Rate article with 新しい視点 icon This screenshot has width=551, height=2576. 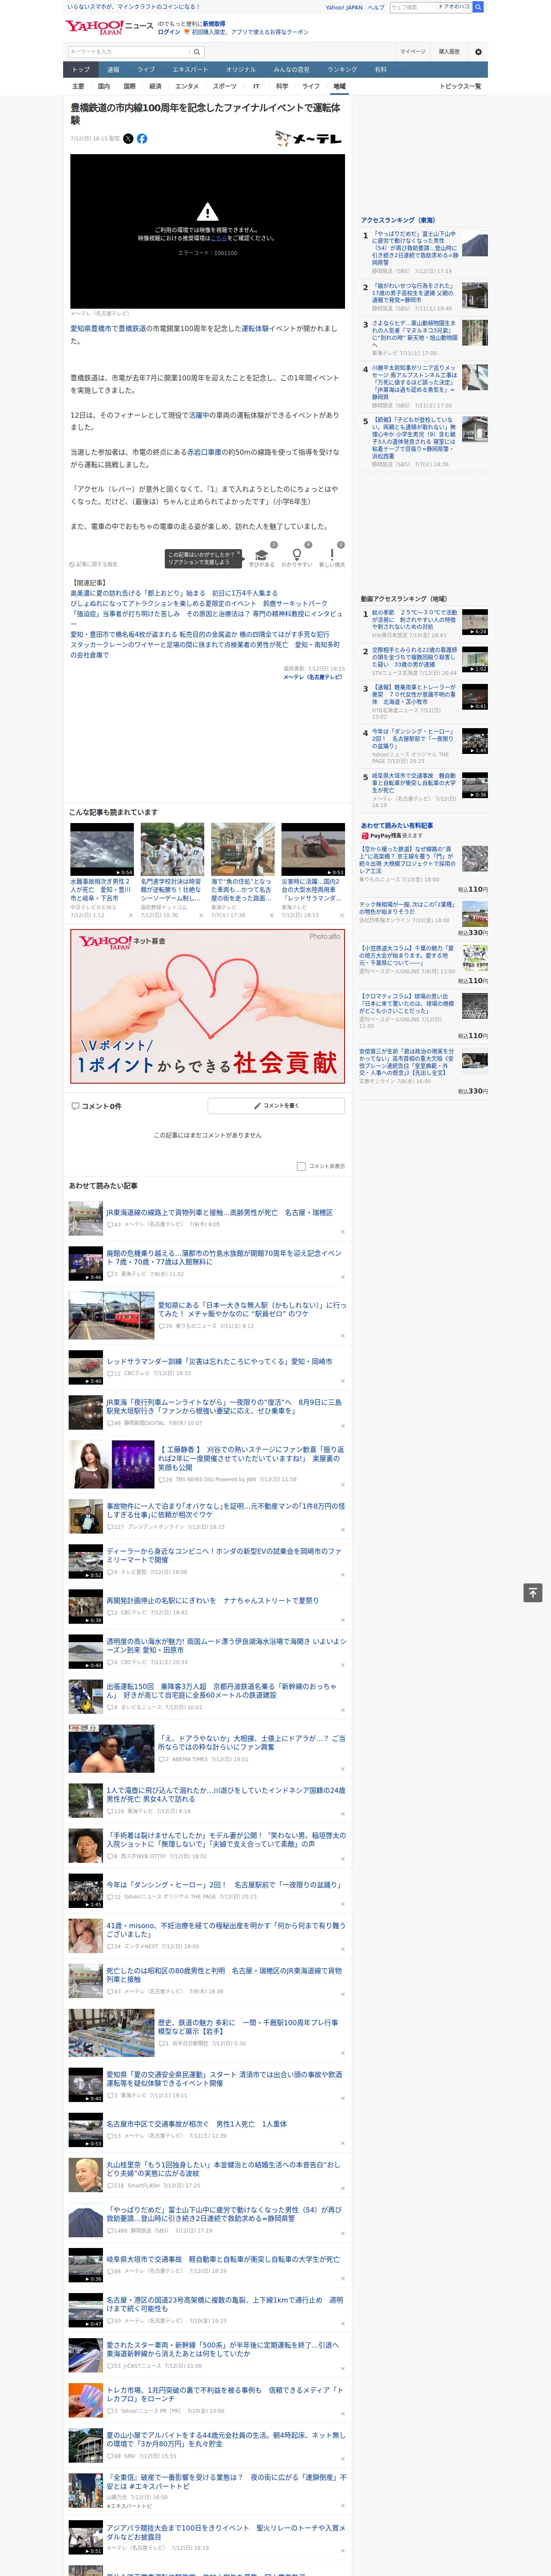click(x=332, y=555)
